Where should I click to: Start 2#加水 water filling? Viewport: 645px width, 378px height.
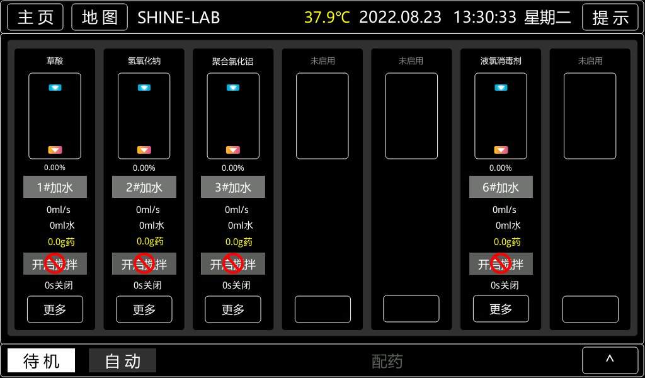(144, 187)
